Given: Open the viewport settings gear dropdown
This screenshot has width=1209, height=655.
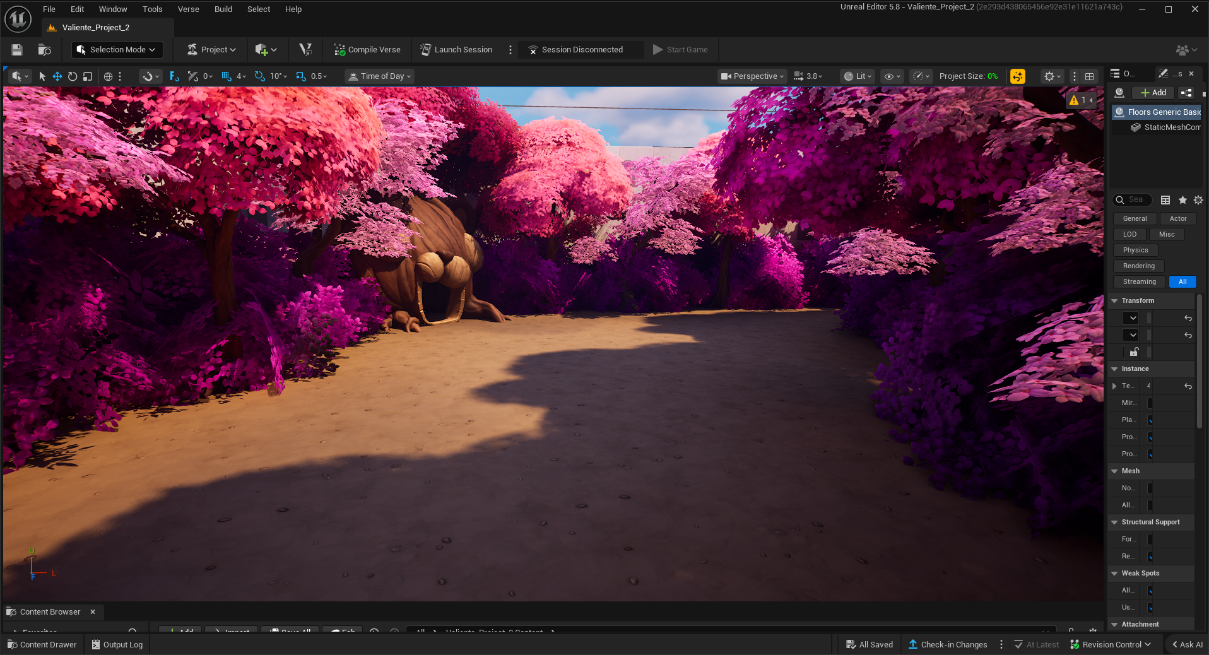Looking at the screenshot, I should click(x=1052, y=76).
